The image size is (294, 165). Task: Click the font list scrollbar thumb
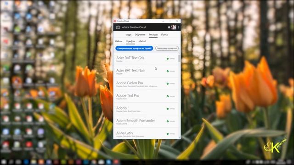pos(180,58)
